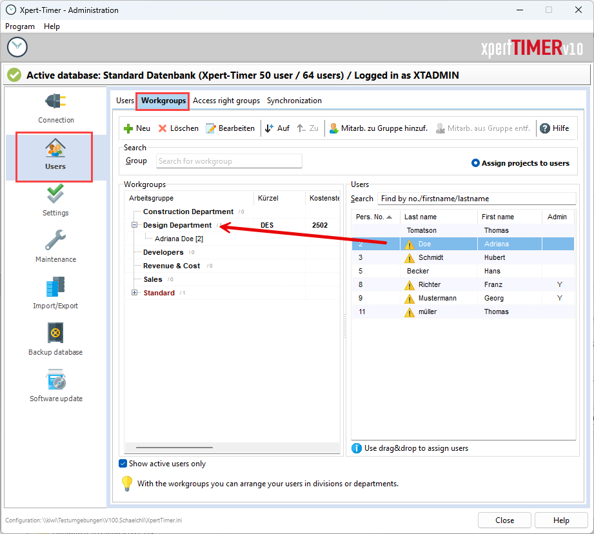
Task: Click the Löschen delete icon
Action: (x=163, y=128)
